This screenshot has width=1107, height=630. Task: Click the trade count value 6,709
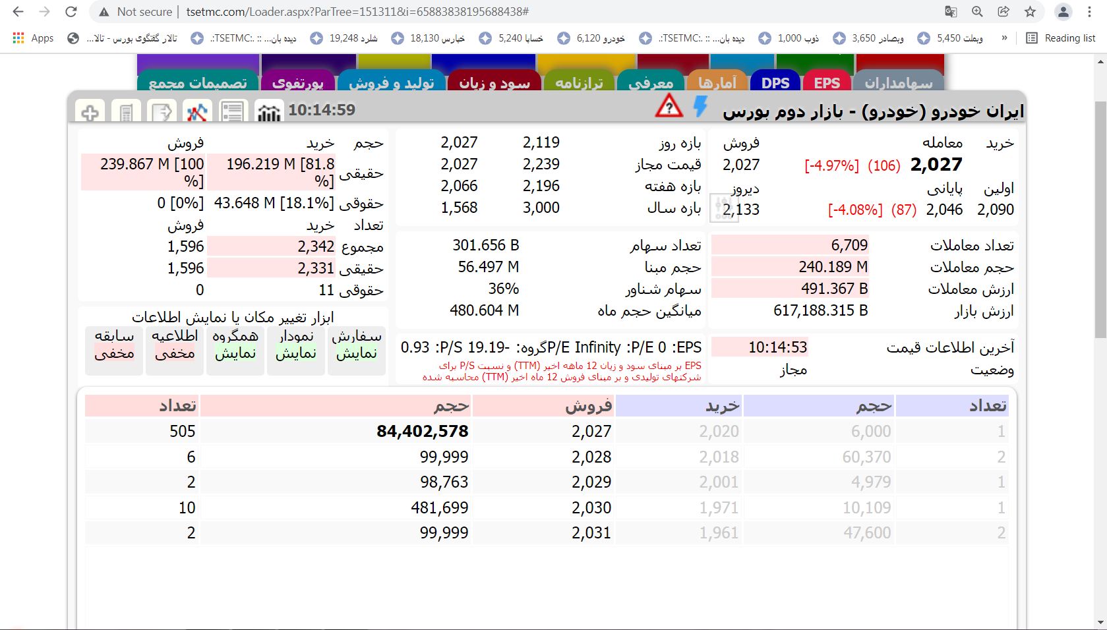click(x=849, y=245)
